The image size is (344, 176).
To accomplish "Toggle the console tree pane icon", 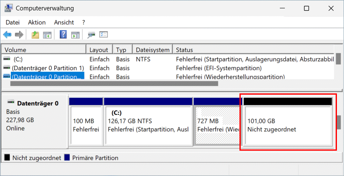I will [47, 35].
